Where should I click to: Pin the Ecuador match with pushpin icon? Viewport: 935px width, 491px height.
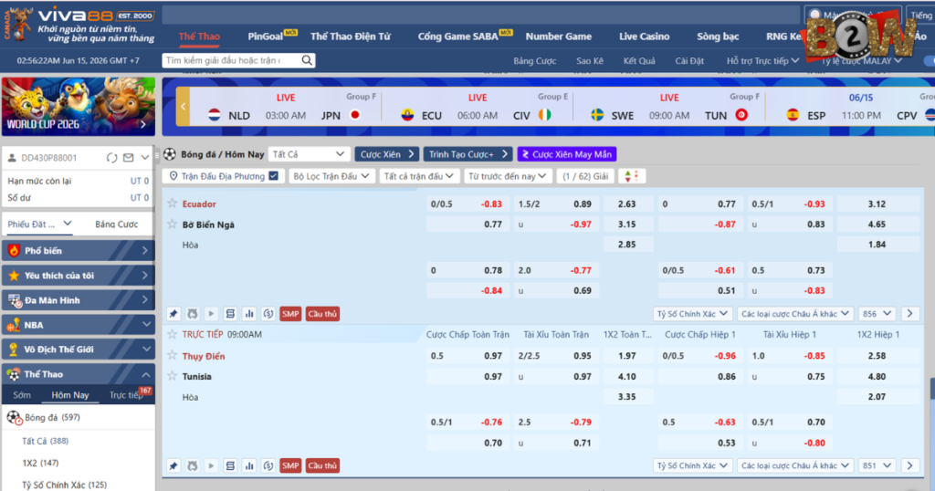coord(173,313)
